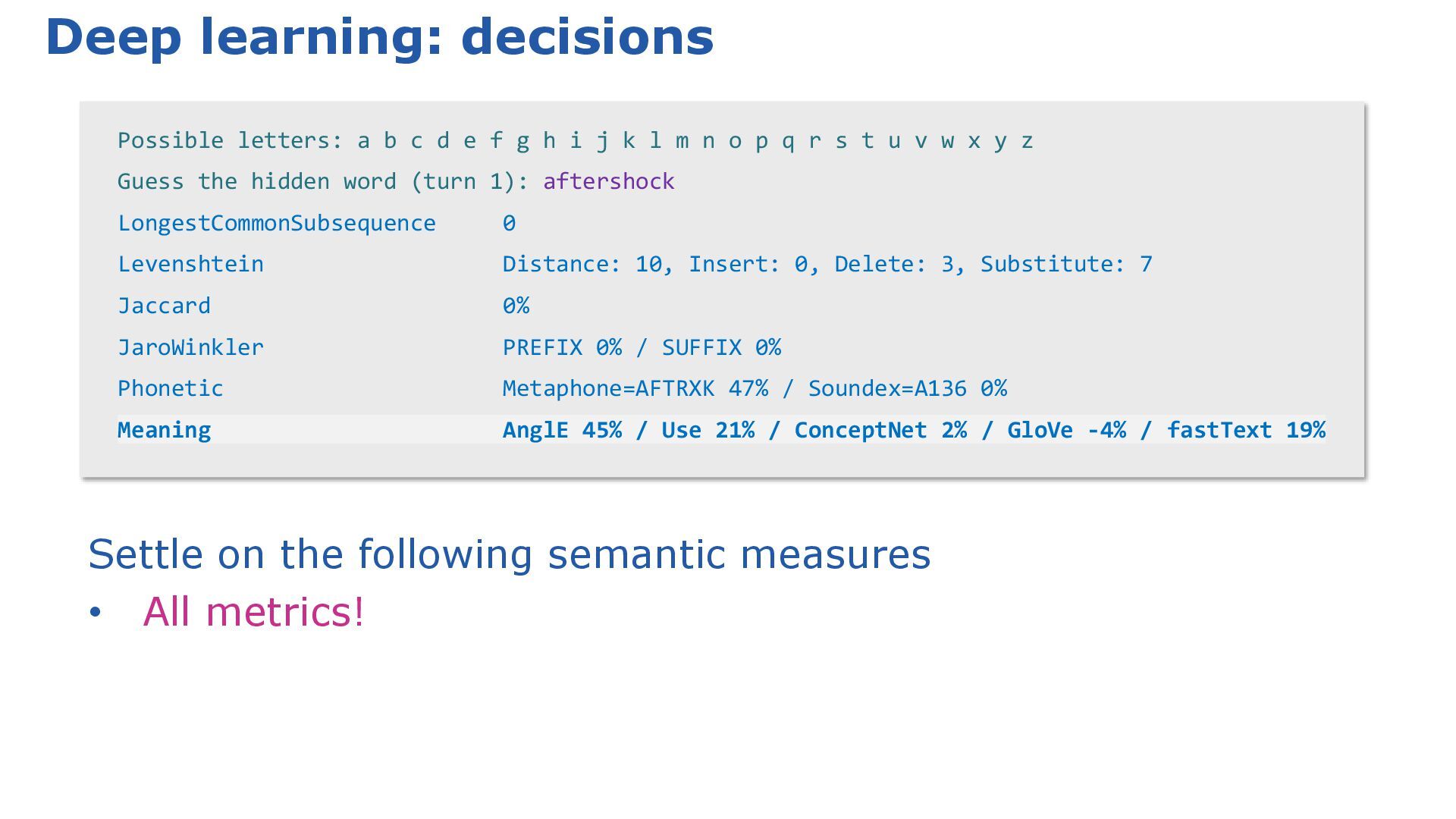Click the LongestCommonSubsequence metric label
Screen dimensions: 1456x819
[277, 223]
